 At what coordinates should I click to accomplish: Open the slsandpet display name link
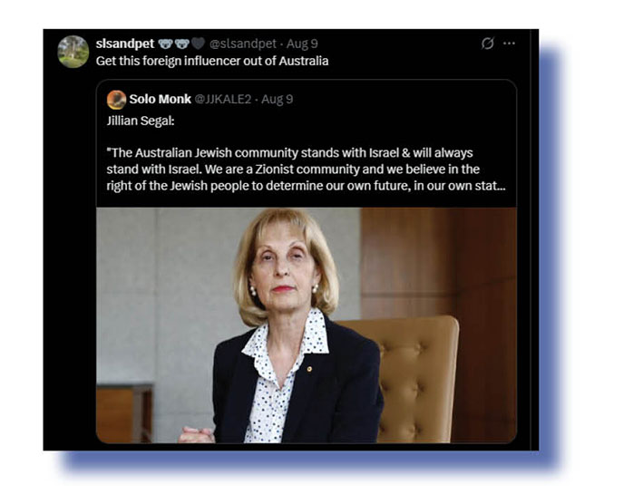click(x=125, y=44)
